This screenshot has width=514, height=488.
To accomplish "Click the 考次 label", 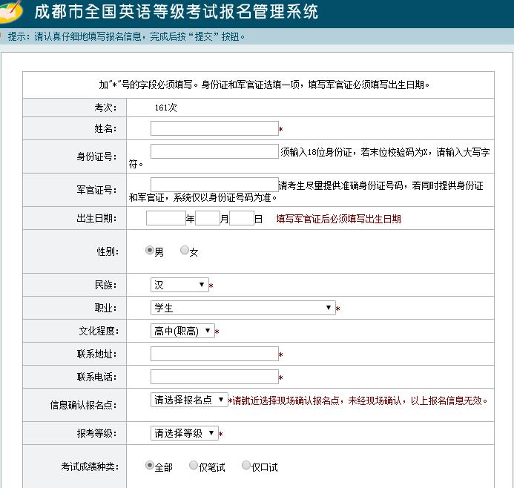I will pos(105,108).
